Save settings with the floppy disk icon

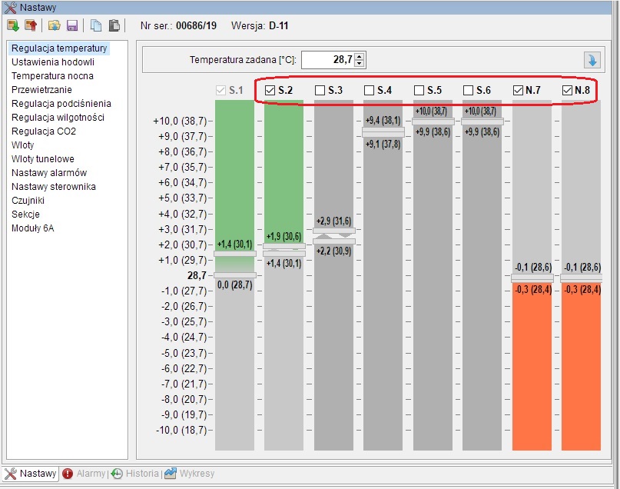pos(72,25)
